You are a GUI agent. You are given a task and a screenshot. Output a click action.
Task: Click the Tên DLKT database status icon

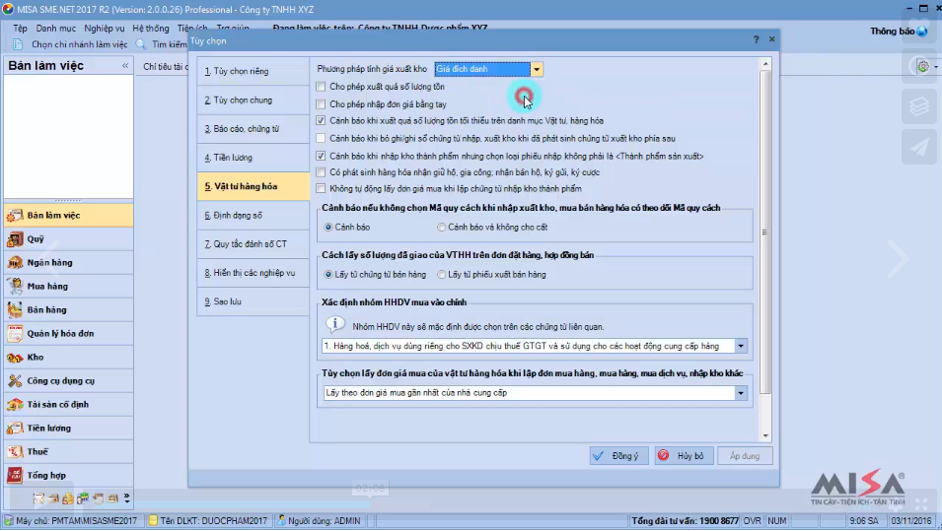click(153, 520)
